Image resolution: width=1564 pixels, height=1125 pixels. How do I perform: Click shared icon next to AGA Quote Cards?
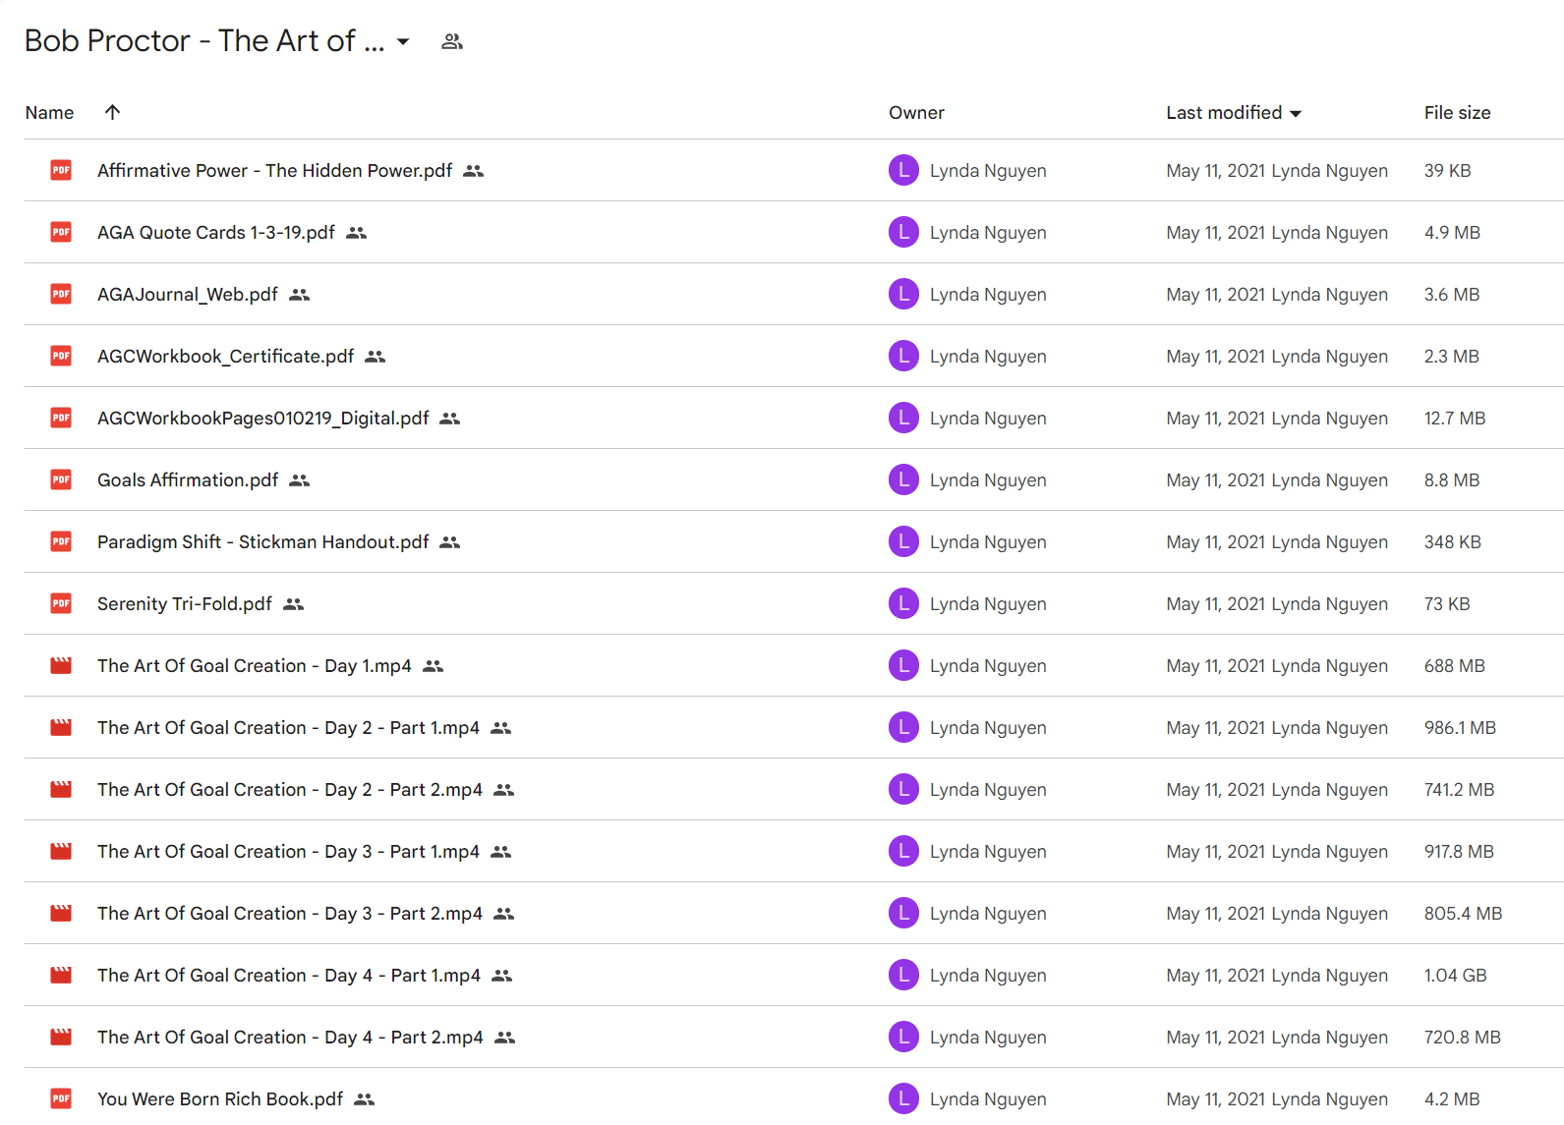[x=357, y=233]
